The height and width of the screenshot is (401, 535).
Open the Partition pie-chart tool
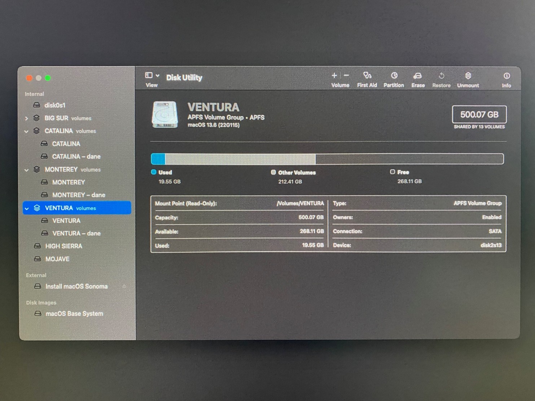pos(394,75)
